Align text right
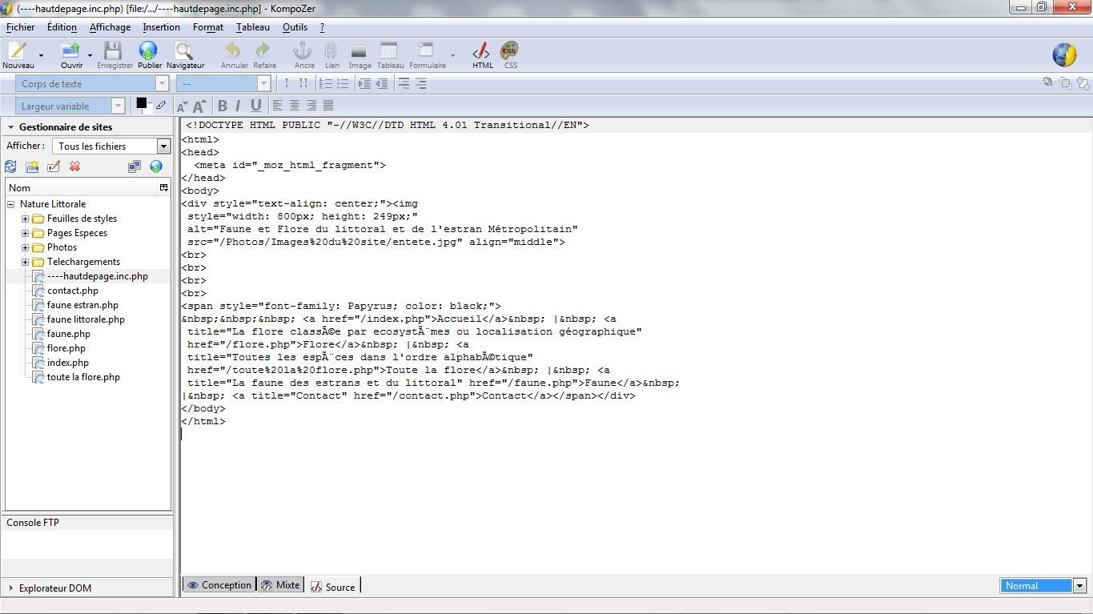This screenshot has width=1093, height=614. tap(311, 106)
